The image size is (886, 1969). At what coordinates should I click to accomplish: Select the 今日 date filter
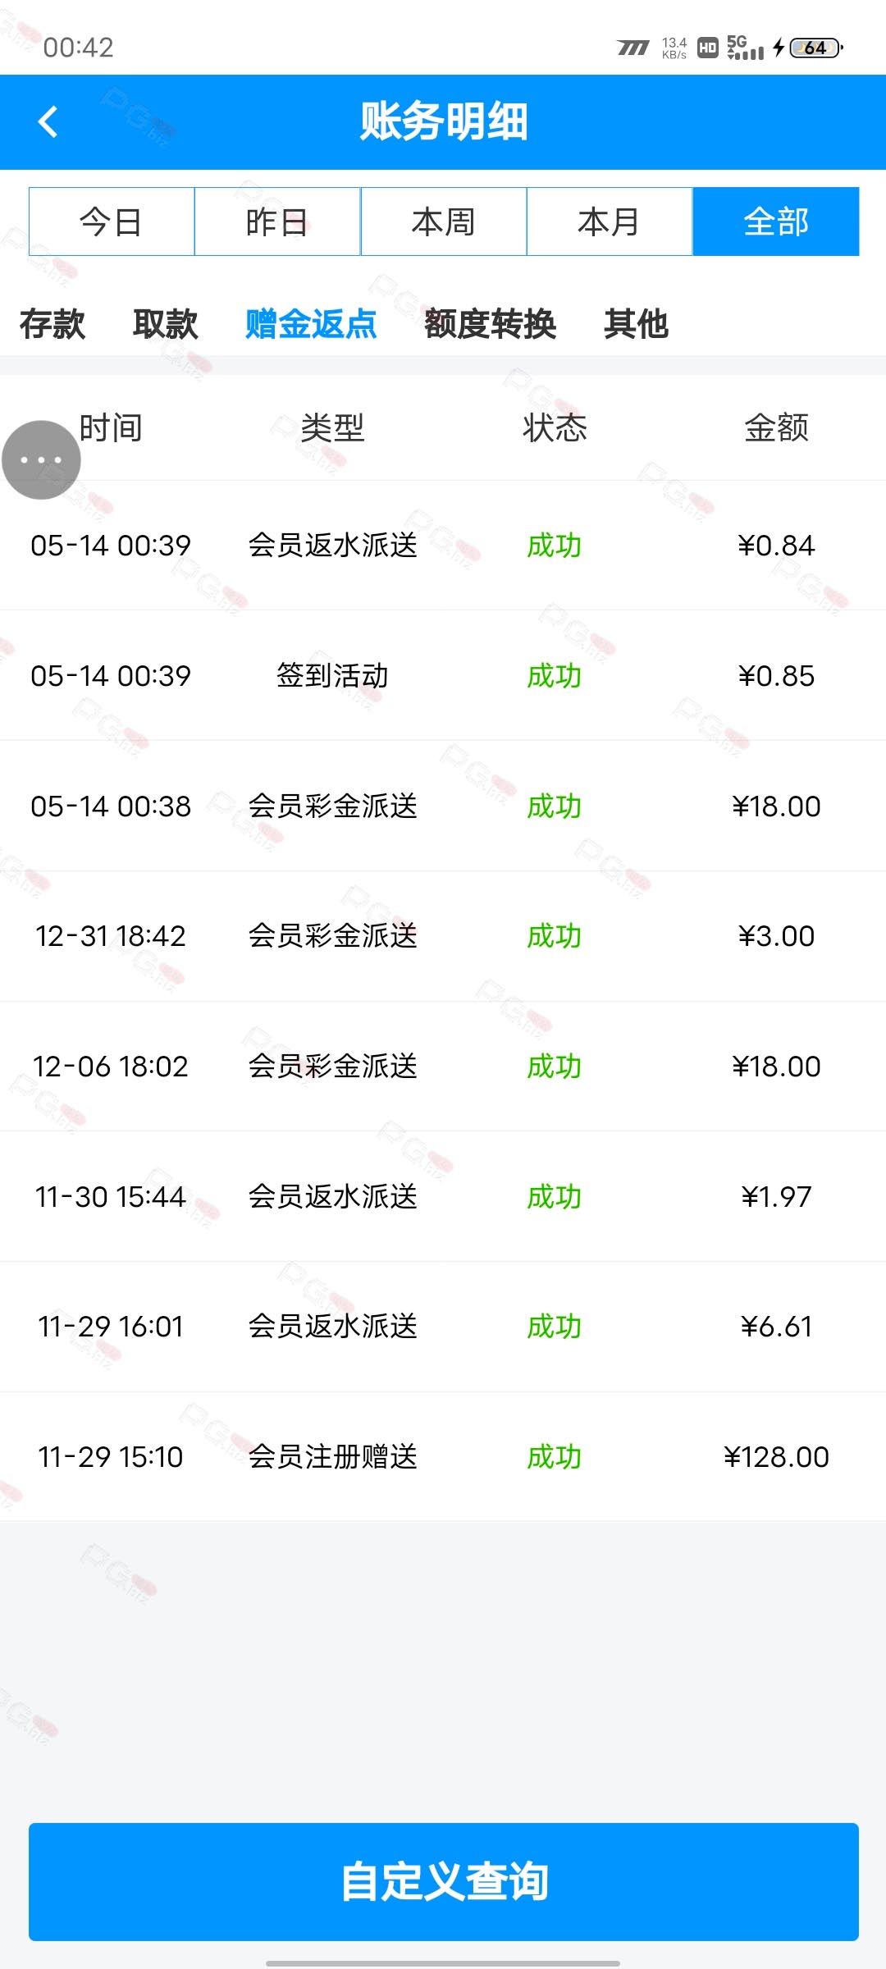click(112, 222)
